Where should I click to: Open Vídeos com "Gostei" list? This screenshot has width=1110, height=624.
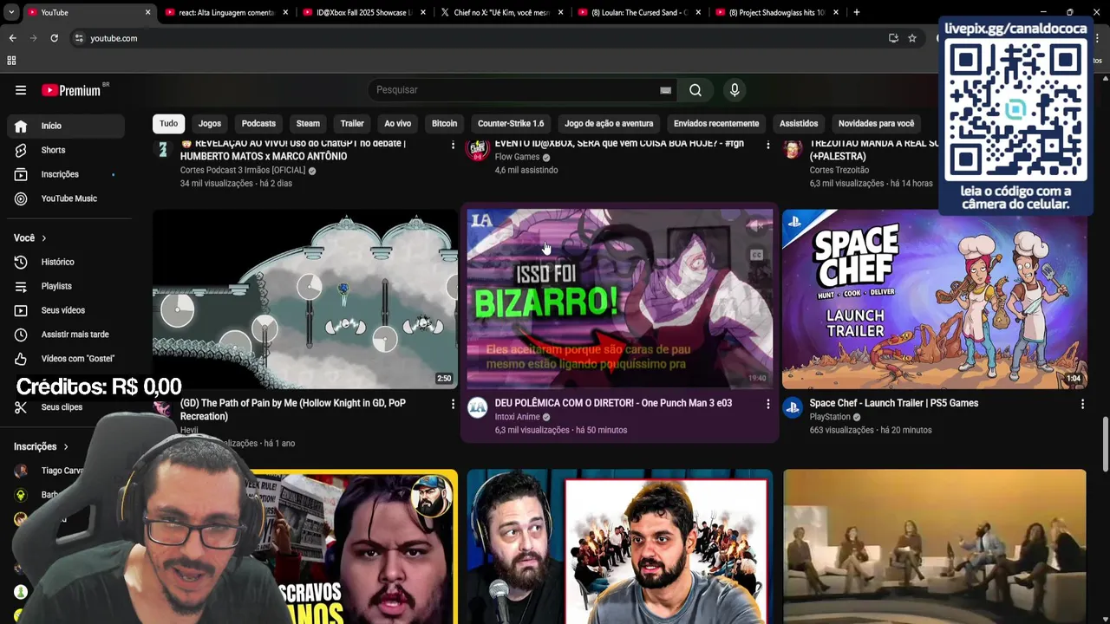click(66, 359)
